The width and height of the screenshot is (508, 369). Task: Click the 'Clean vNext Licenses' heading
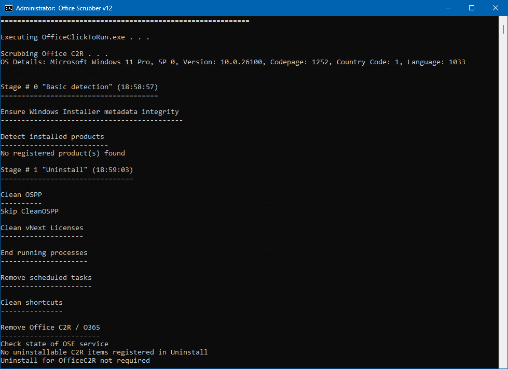[42, 228]
